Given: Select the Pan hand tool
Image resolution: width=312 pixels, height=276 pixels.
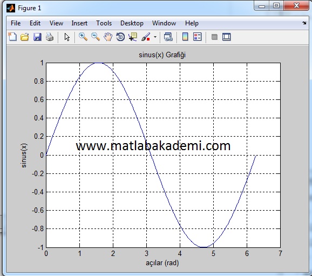Looking at the screenshot, I should 108,37.
